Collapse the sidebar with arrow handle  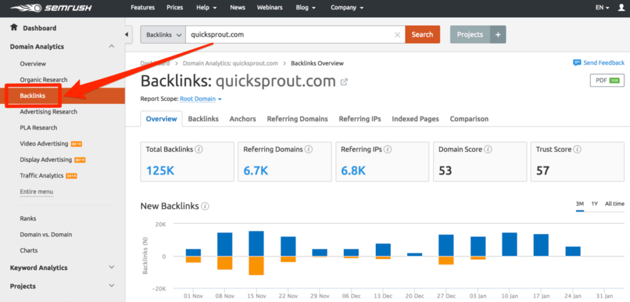click(126, 34)
